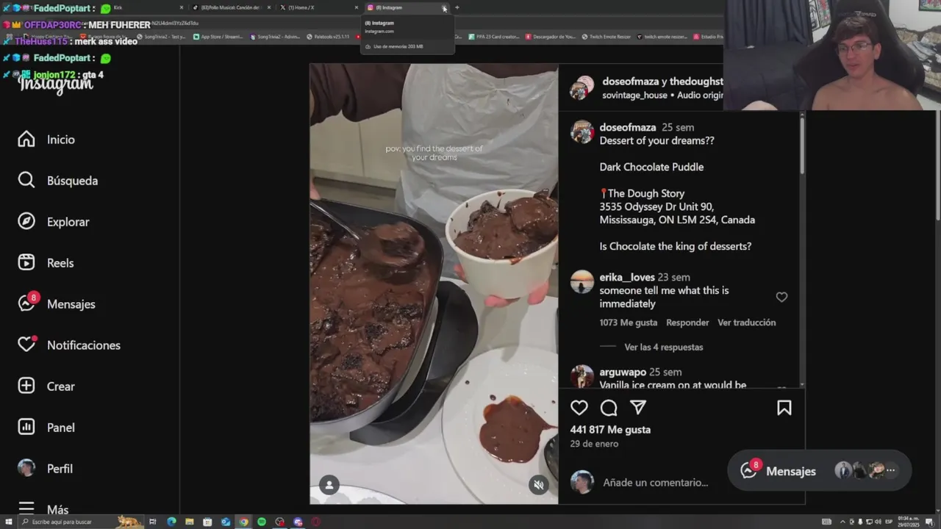Viewport: 941px width, 529px height.
Task: Click Ver traducción on erika__loves comment
Action: [x=746, y=323]
